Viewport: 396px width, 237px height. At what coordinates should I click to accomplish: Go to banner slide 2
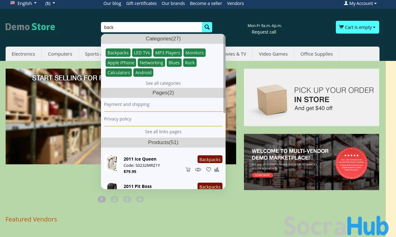pyautogui.click(x=114, y=199)
